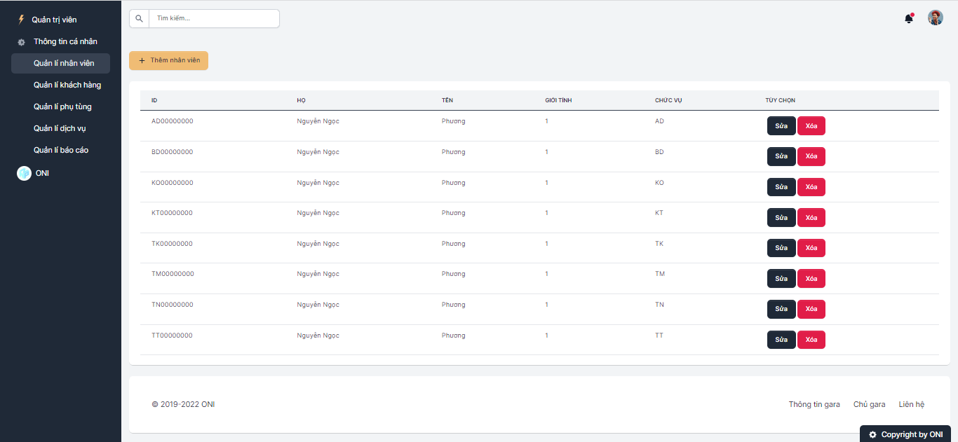The image size is (958, 442).
Task: Open the Thông tin gara footer link
Action: (814, 404)
